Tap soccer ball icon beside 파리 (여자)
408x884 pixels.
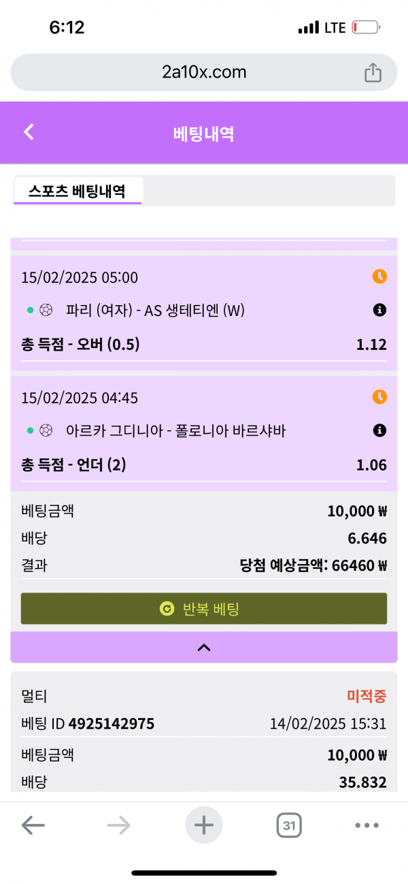click(47, 311)
